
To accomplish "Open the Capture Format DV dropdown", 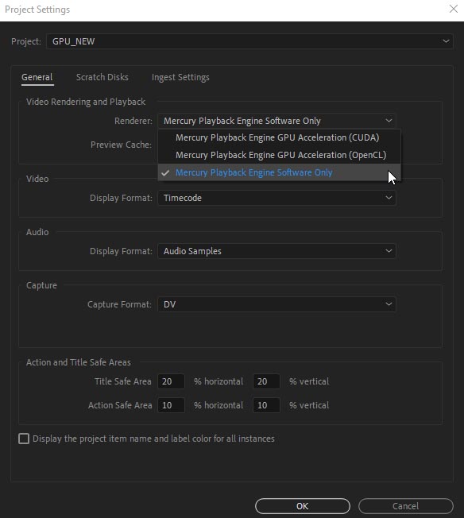I will [277, 304].
